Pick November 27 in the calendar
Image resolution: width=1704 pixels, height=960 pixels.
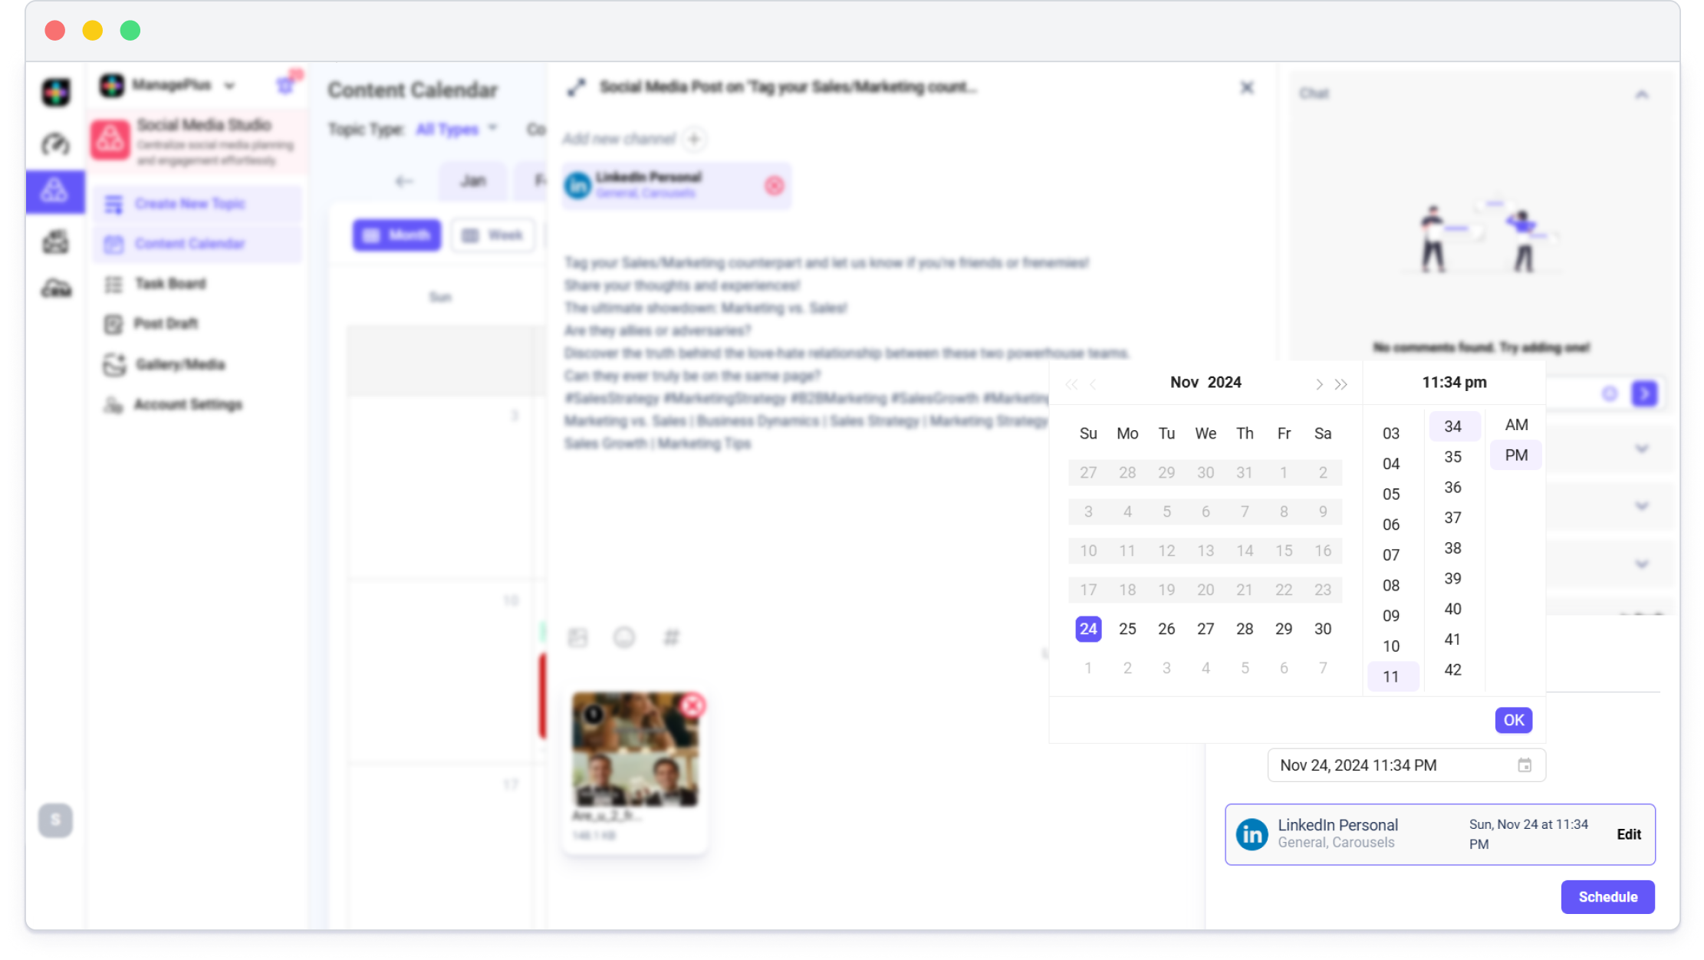1206,629
